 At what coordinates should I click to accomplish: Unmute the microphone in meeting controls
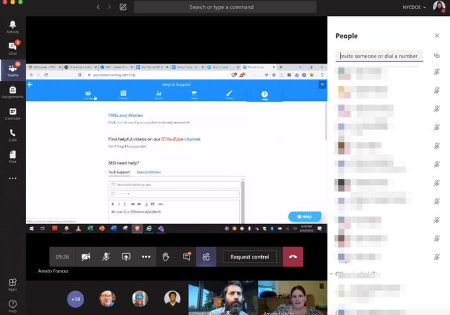click(106, 257)
